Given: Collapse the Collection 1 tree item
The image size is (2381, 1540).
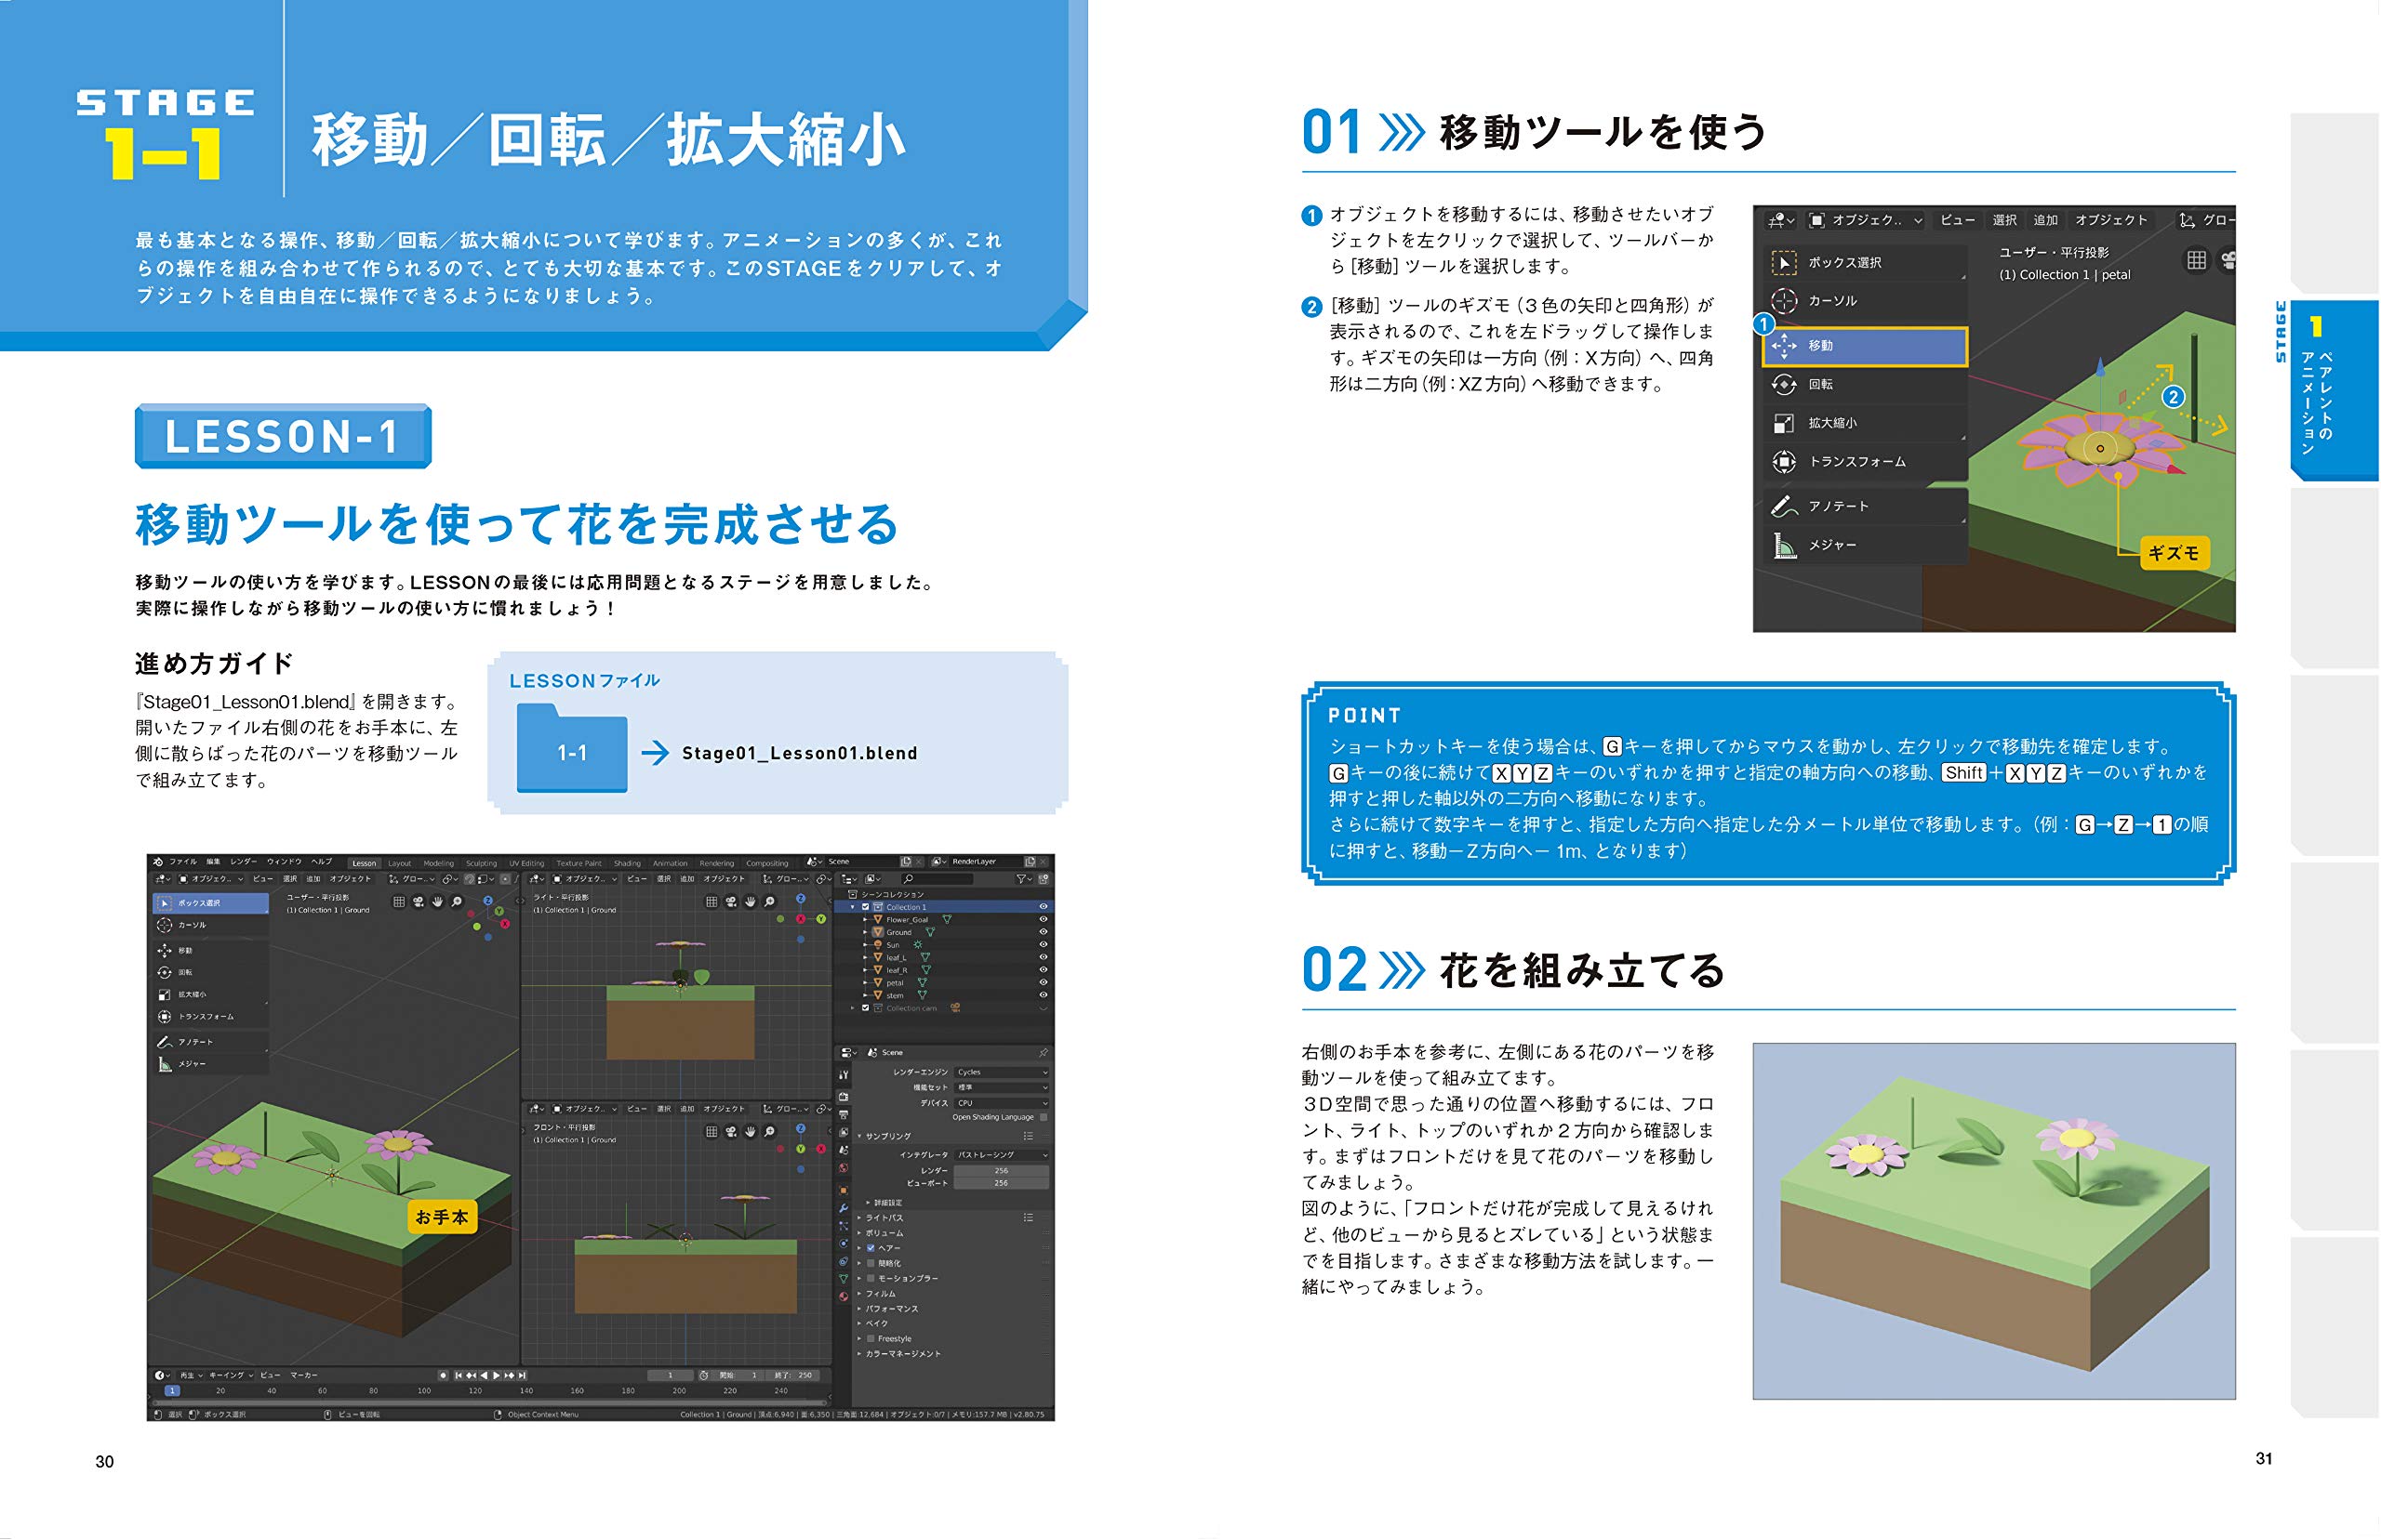Looking at the screenshot, I should (x=854, y=907).
